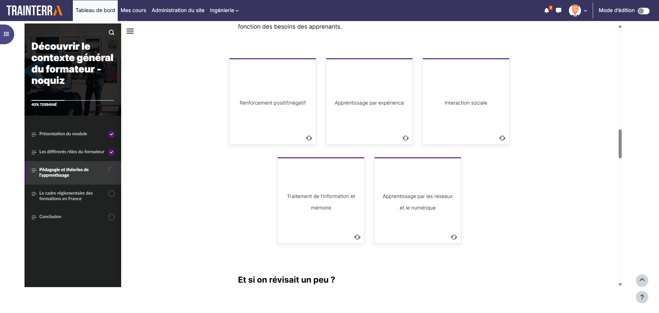Flip the 'Renforcement positif/négatif' card refresh icon
The height and width of the screenshot is (313, 659).
(309, 138)
